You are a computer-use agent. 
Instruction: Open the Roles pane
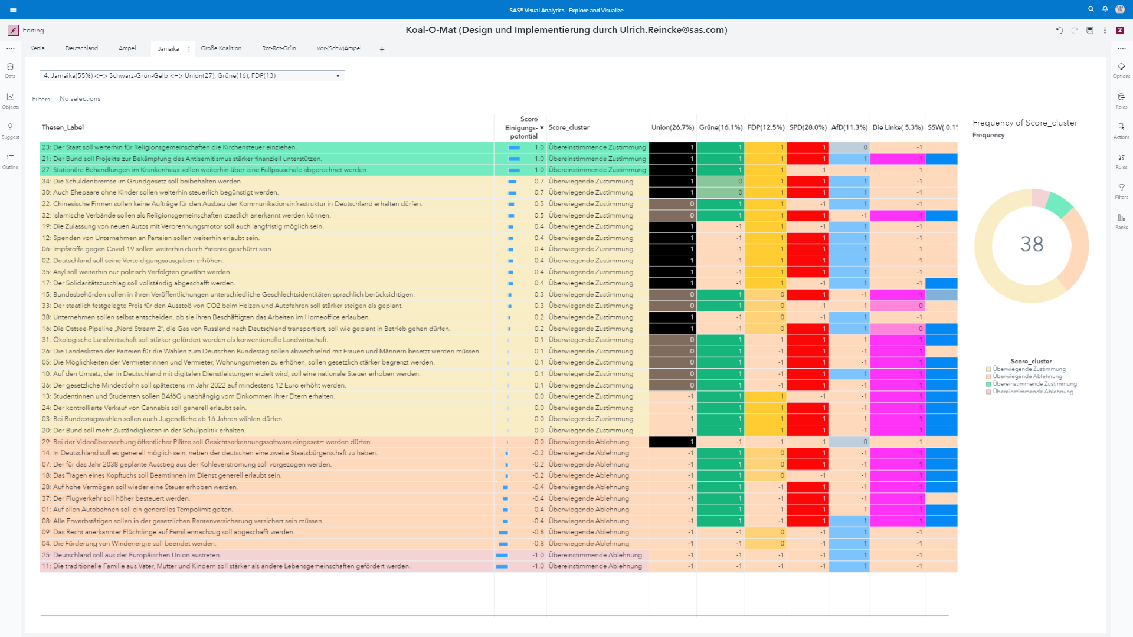pos(1121,101)
